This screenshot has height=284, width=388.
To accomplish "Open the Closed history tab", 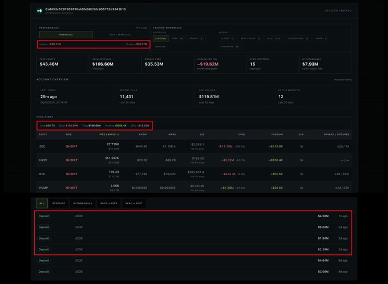I will tap(228, 39).
